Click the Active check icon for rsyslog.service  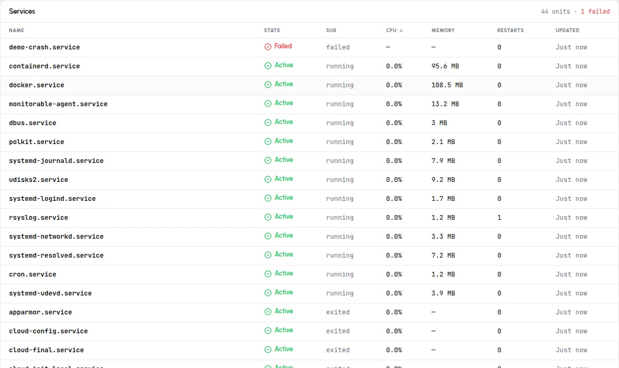267,217
